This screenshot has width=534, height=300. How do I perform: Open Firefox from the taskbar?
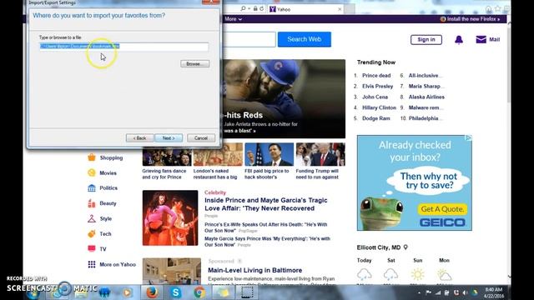coord(152,292)
